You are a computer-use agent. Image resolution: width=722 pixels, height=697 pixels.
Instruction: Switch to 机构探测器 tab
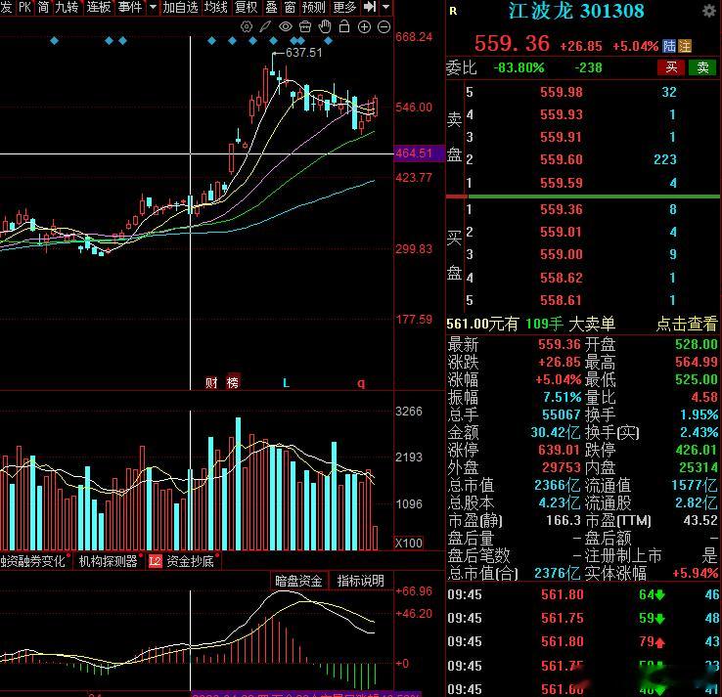point(109,561)
